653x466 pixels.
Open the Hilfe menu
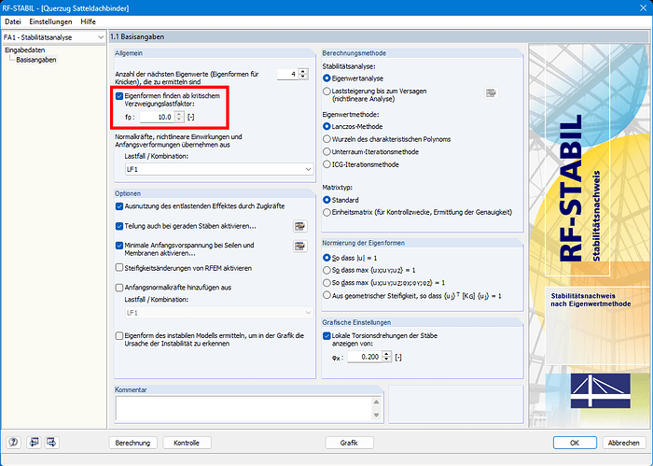[89, 21]
